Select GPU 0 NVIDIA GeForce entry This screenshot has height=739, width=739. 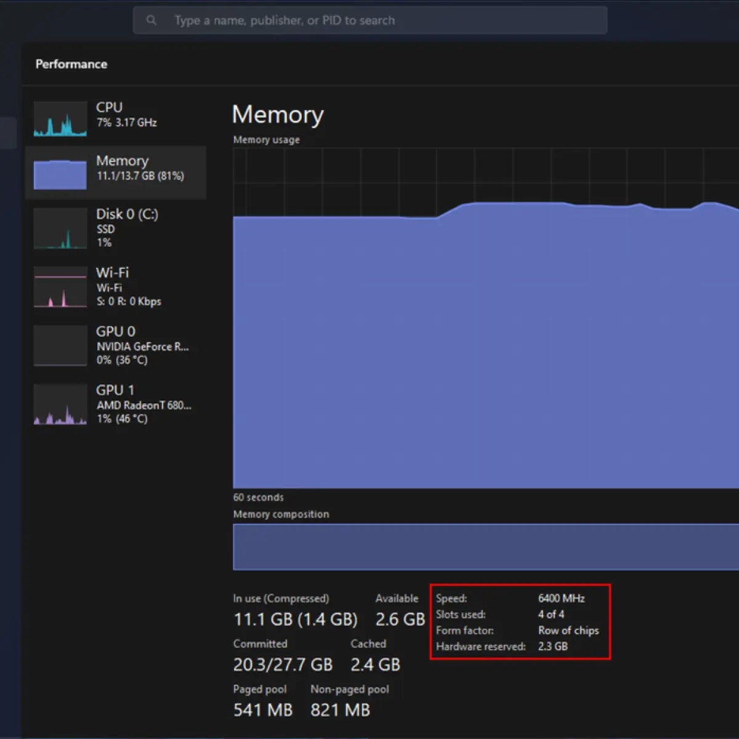(116, 345)
